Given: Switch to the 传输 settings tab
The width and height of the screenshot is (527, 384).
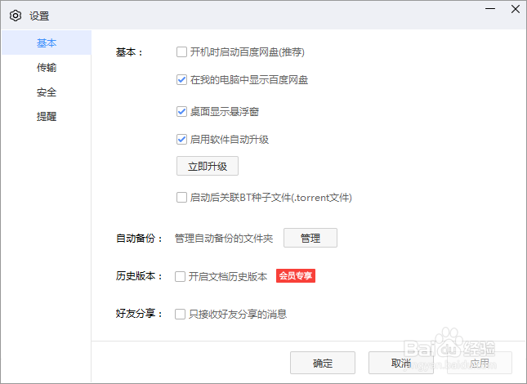Looking at the screenshot, I should (x=47, y=68).
